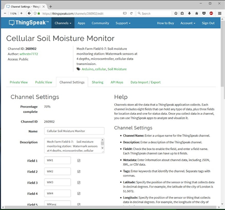Click the Sign Out link
The width and height of the screenshot is (225, 210).
[x=208, y=23]
